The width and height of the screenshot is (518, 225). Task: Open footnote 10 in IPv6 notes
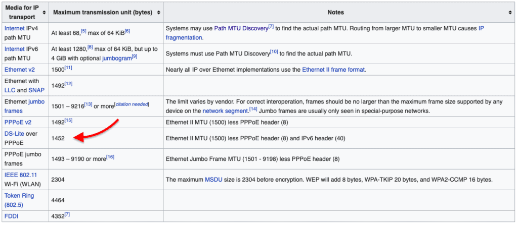pyautogui.click(x=274, y=52)
